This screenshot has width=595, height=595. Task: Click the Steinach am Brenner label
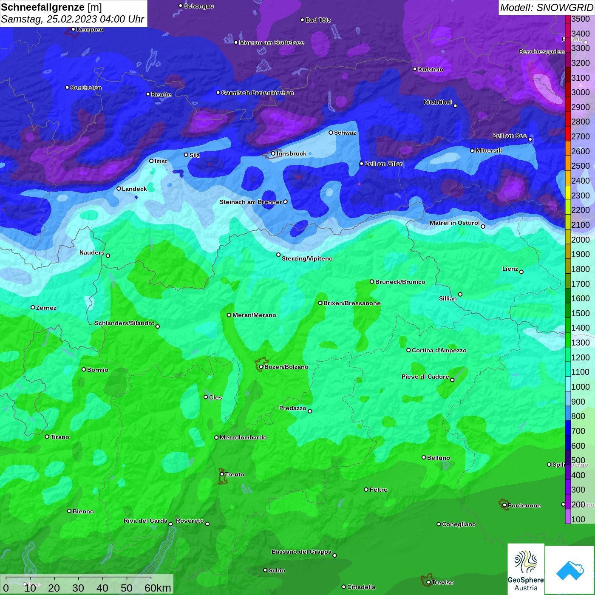[251, 202]
